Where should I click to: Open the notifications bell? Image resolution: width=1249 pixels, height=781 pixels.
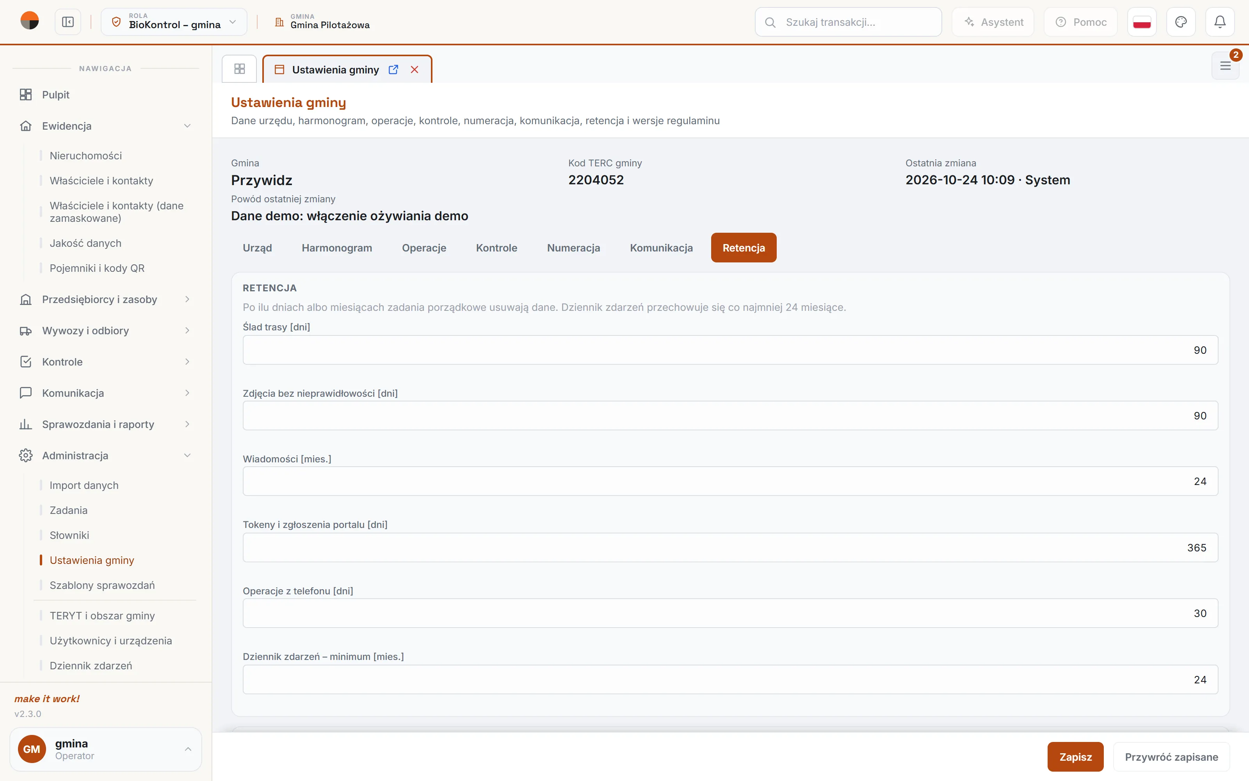1220,22
